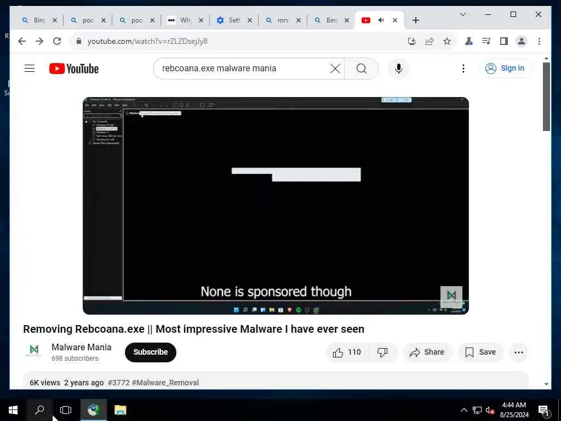The height and width of the screenshot is (421, 561).
Task: Click the YouTube logo
Action: coord(74,69)
